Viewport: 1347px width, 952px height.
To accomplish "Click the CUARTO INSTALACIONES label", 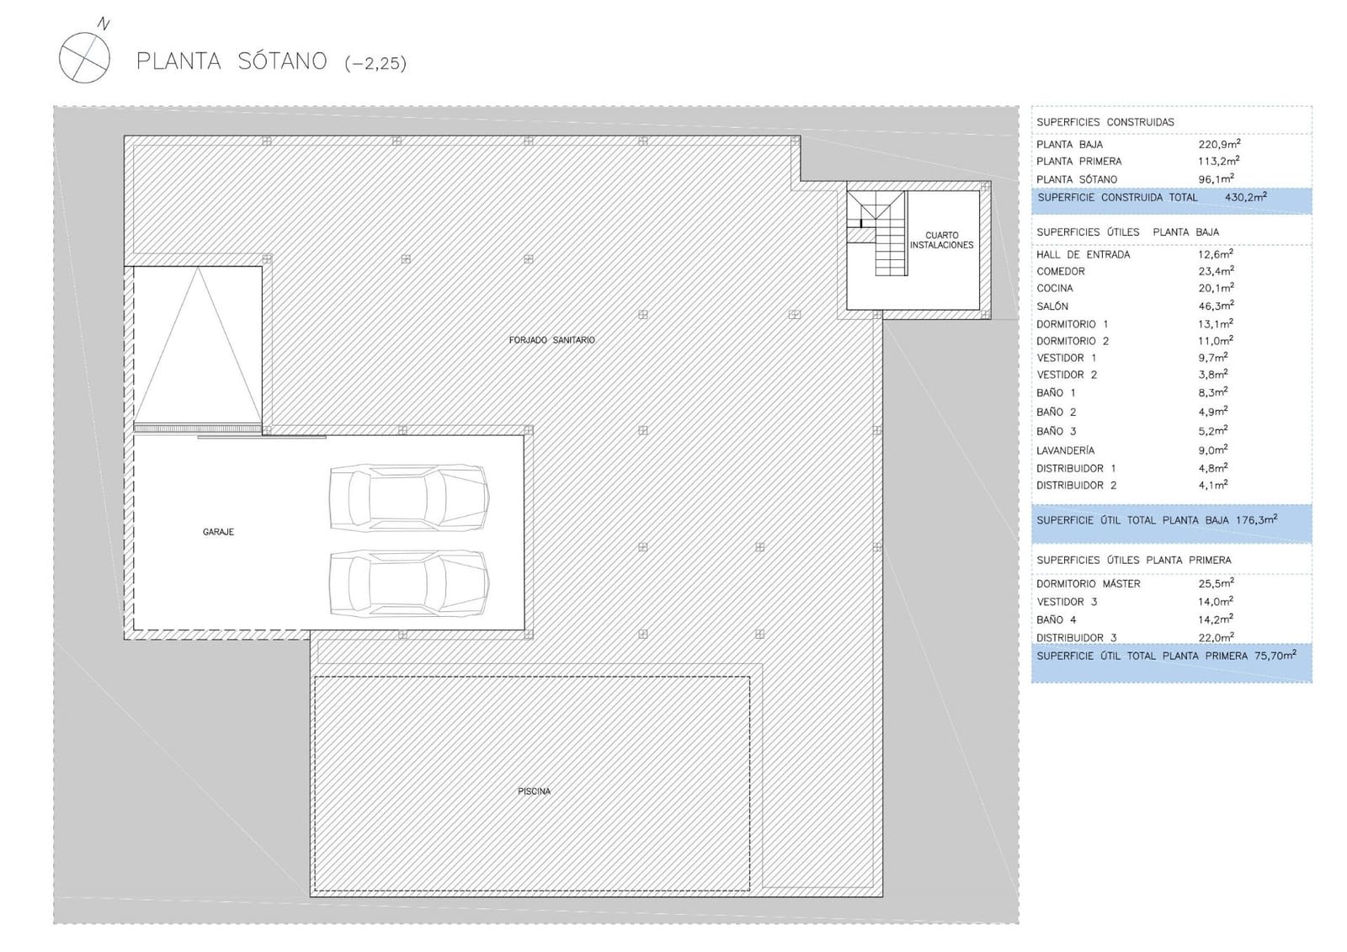I will click(x=941, y=241).
